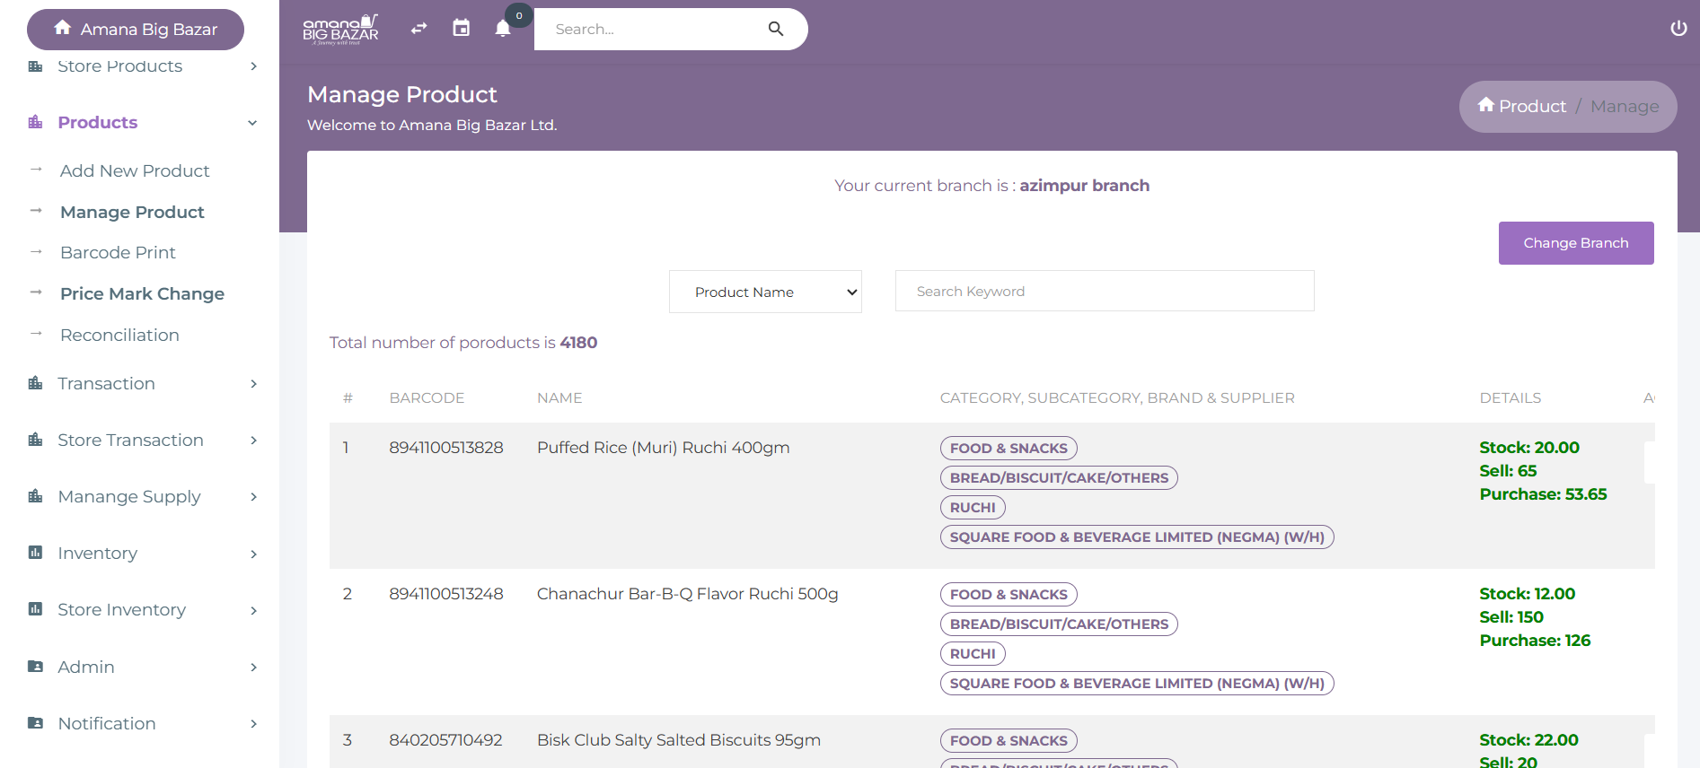Click the Products sidebar icon
The height and width of the screenshot is (768, 1700).
[x=35, y=122]
